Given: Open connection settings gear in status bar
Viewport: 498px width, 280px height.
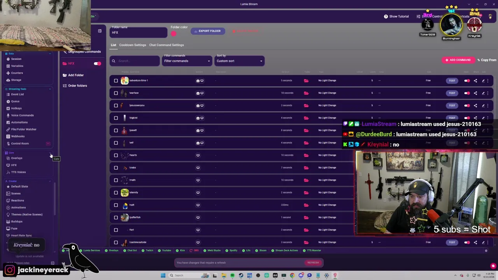Looking at the screenshot, I should point(486,251).
